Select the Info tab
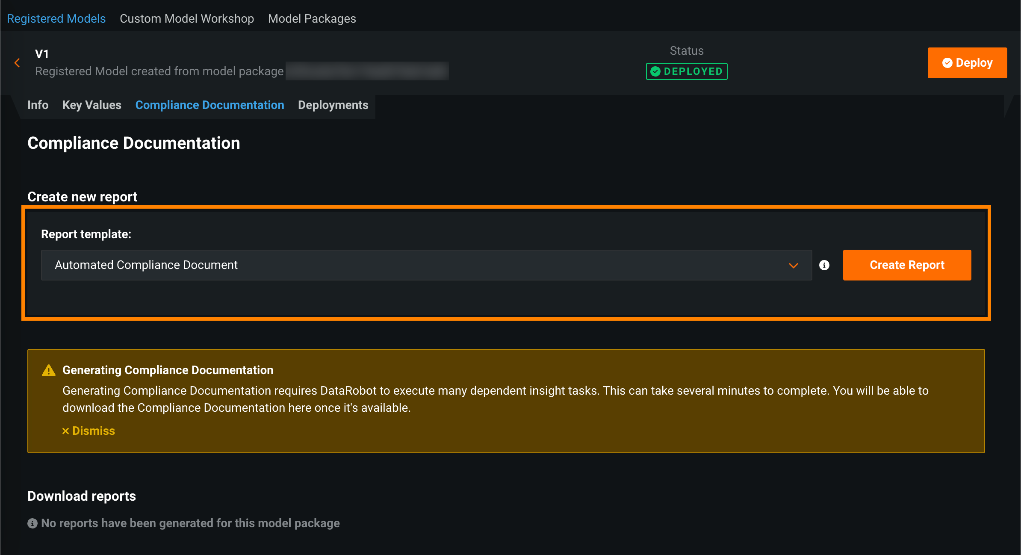This screenshot has height=555, width=1021. pos(38,105)
